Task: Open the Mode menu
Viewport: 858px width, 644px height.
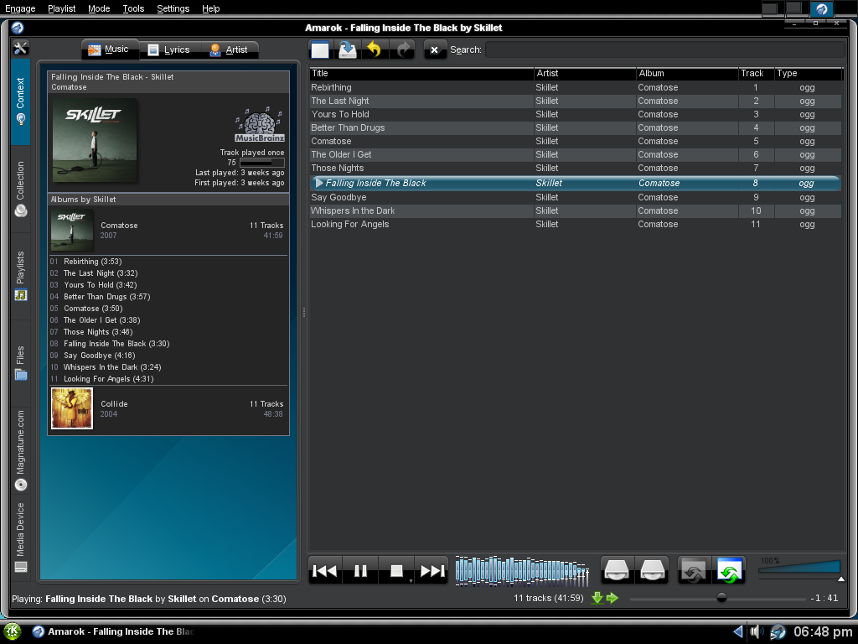Action: (x=99, y=8)
